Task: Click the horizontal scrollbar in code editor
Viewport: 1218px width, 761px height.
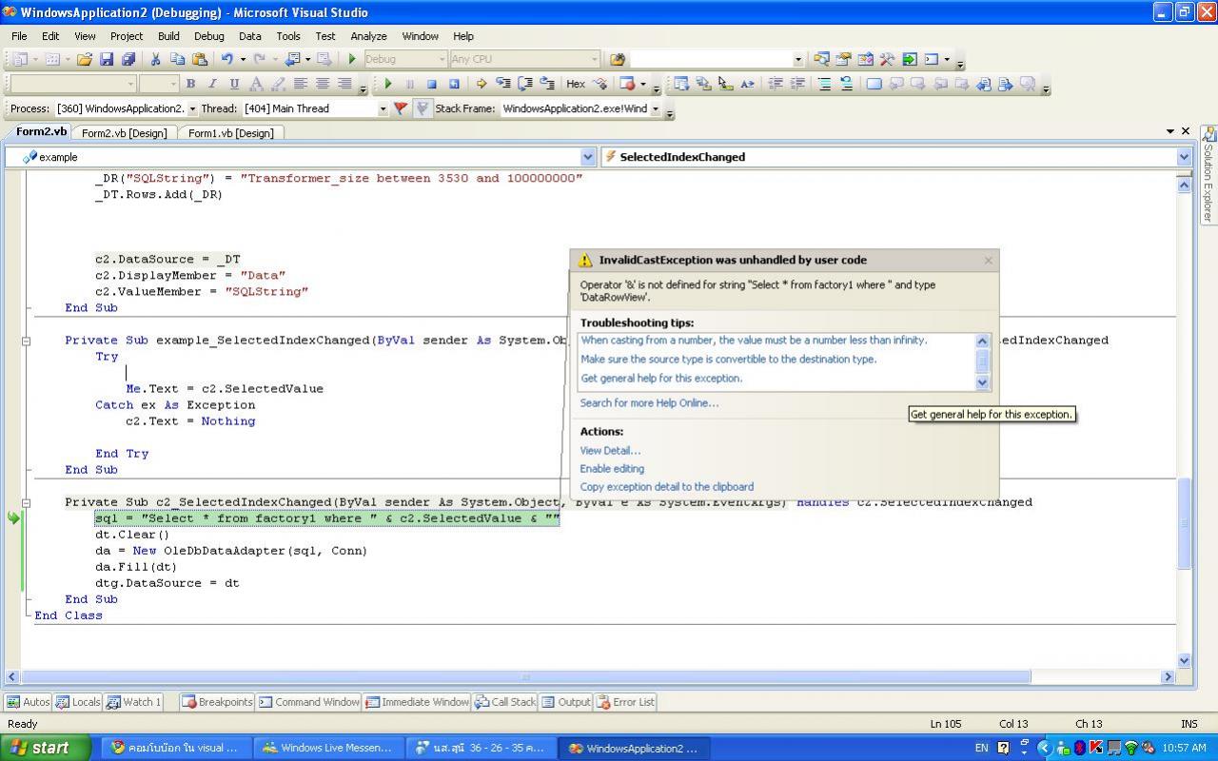Action: tap(525, 677)
